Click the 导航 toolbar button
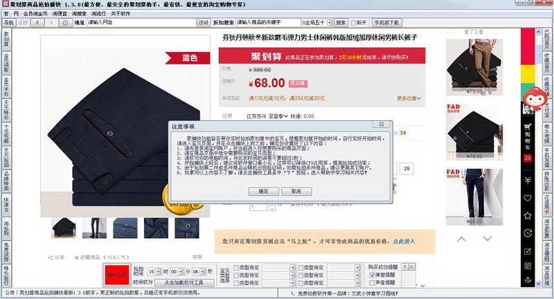 coord(9,23)
